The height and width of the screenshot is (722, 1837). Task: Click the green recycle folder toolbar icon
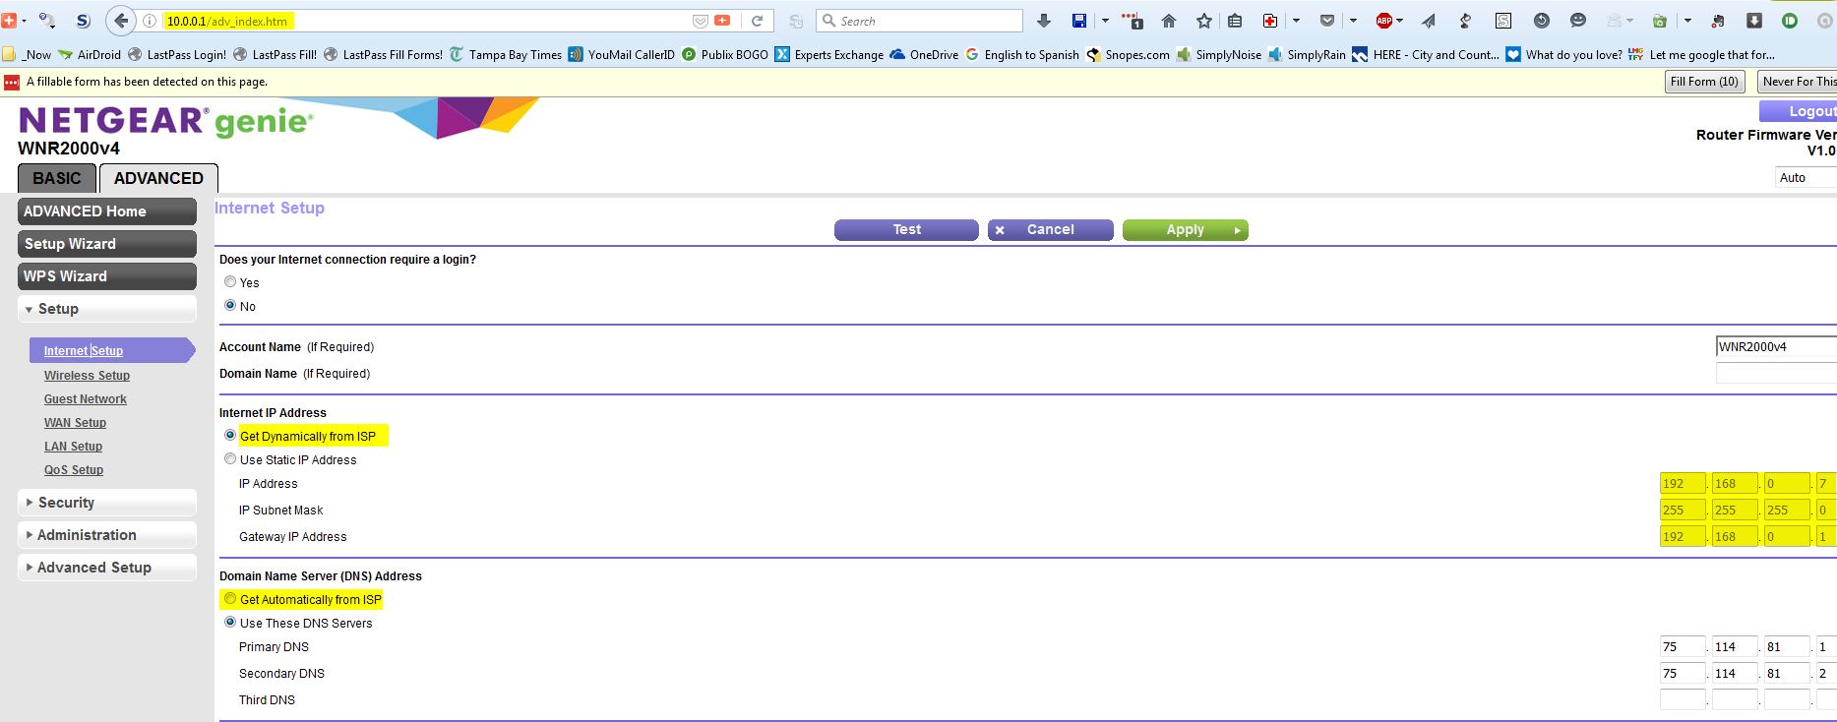click(x=1660, y=21)
